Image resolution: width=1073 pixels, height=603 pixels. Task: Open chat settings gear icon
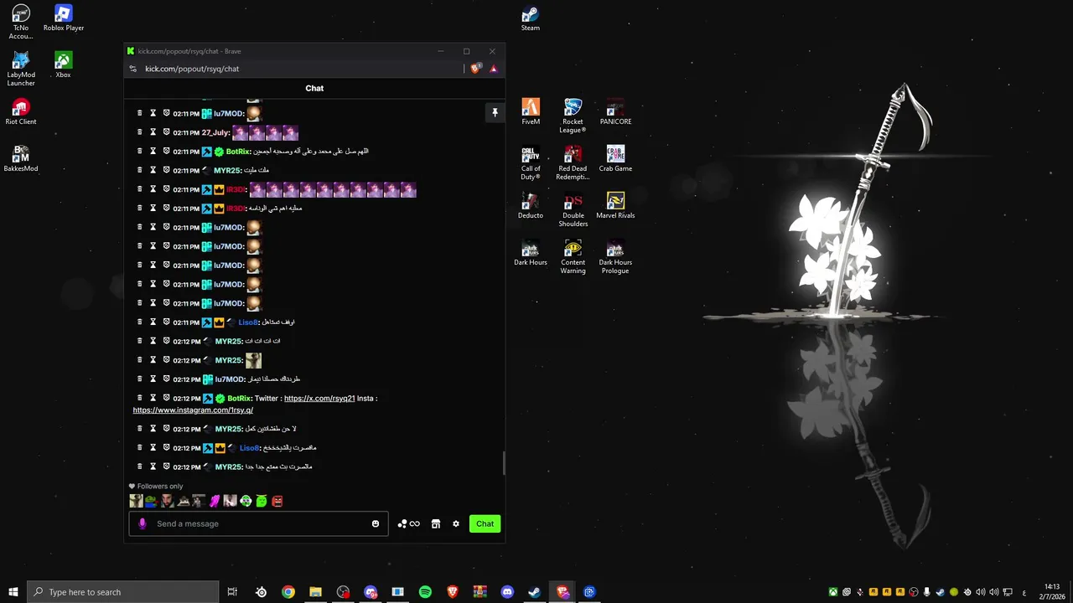pos(456,523)
